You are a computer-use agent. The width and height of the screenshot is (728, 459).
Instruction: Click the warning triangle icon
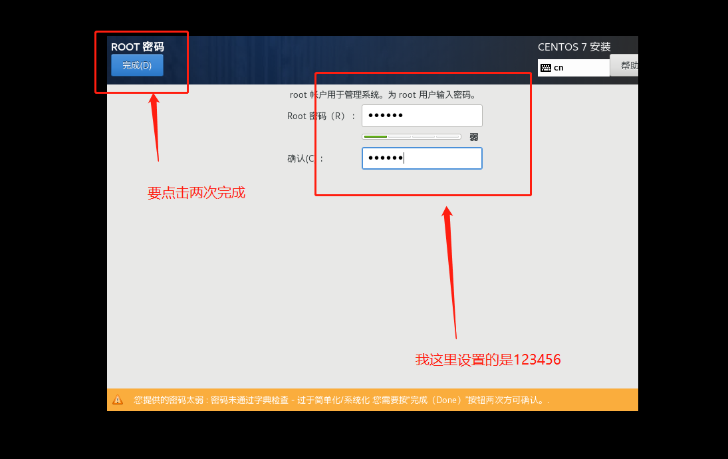[x=118, y=400]
